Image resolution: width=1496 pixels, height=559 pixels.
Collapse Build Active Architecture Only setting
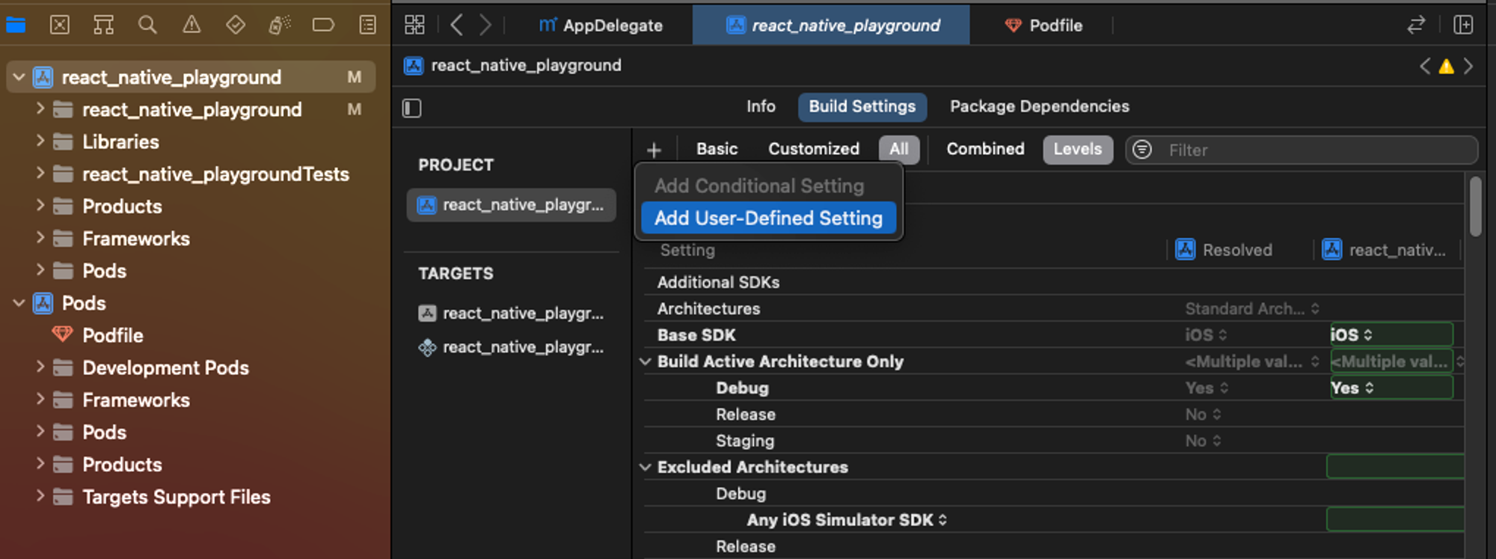[646, 361]
